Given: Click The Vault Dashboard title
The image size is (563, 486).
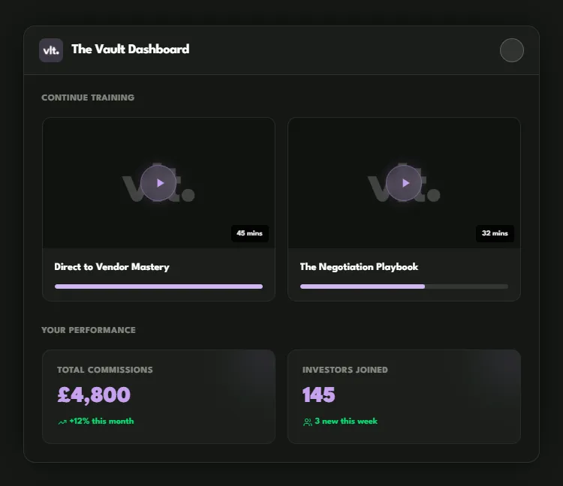Looking at the screenshot, I should tap(131, 49).
